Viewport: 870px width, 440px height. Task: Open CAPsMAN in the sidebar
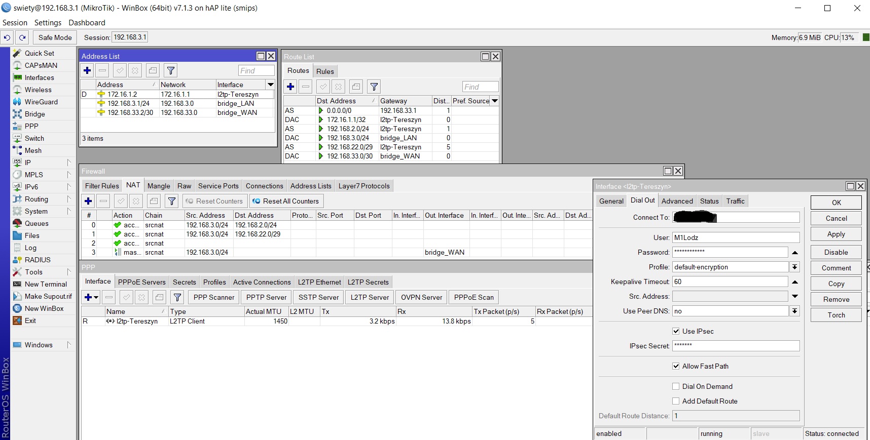41,65
